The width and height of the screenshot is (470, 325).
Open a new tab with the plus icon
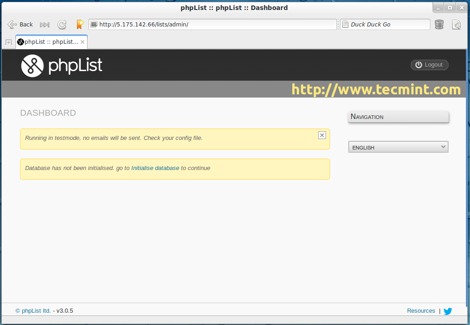coord(8,42)
